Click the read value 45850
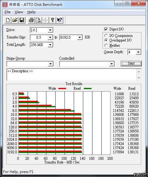The image size is (148, 177). (134, 102)
